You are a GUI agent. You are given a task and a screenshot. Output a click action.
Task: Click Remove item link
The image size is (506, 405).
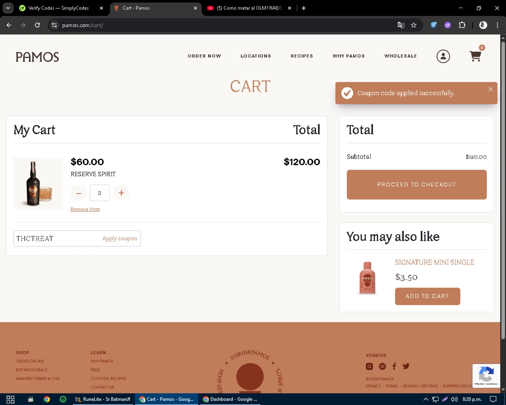coord(85,209)
